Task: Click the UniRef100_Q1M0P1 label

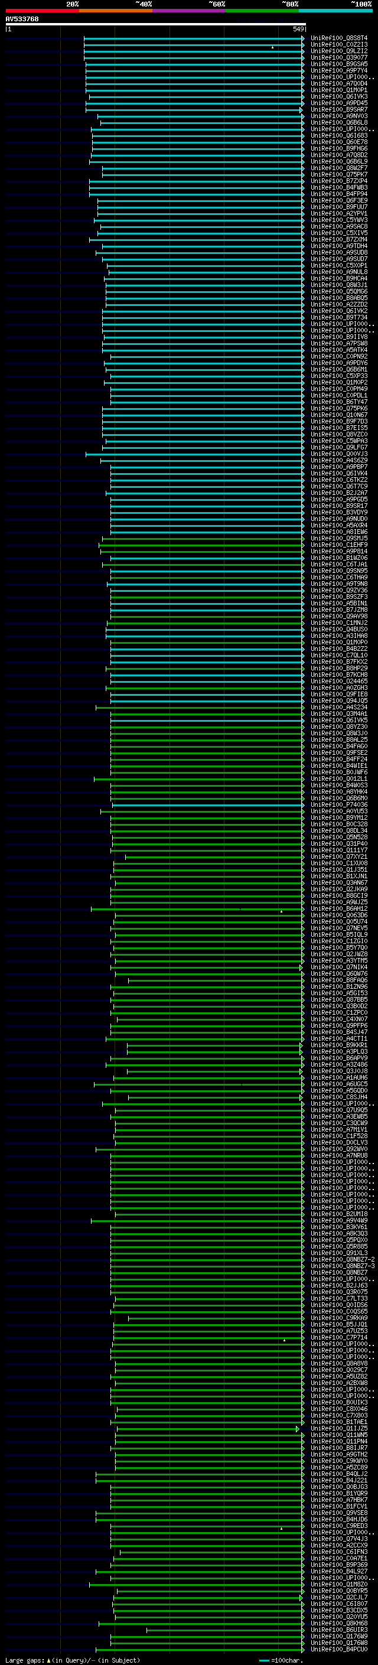Action: pyautogui.click(x=338, y=90)
